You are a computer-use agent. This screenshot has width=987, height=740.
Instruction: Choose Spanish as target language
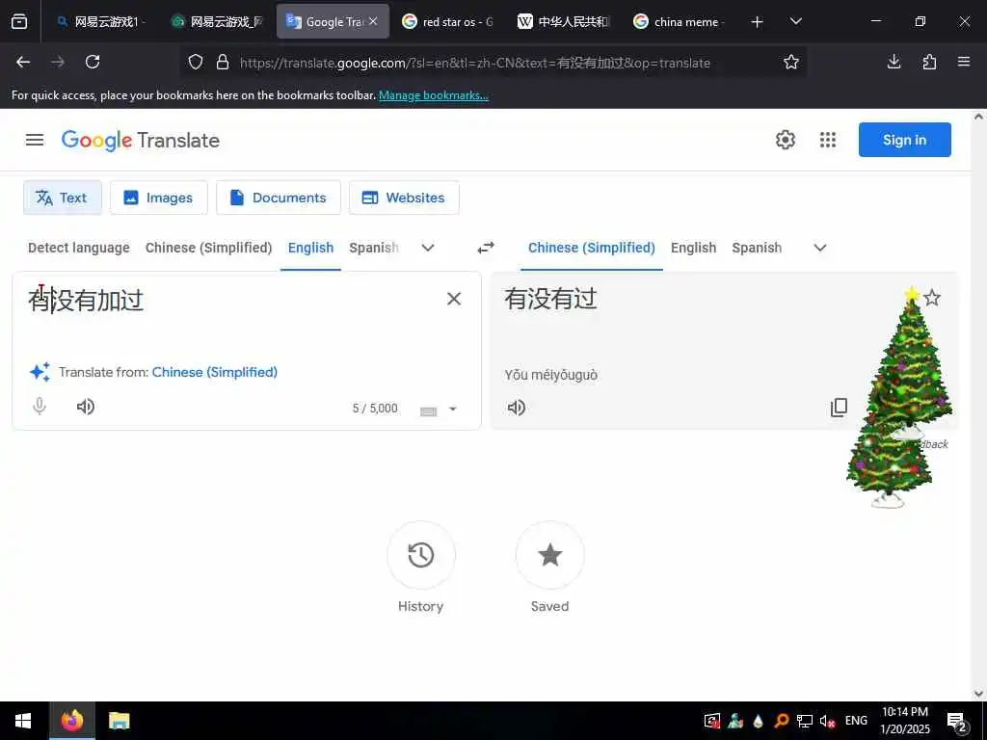(x=757, y=248)
